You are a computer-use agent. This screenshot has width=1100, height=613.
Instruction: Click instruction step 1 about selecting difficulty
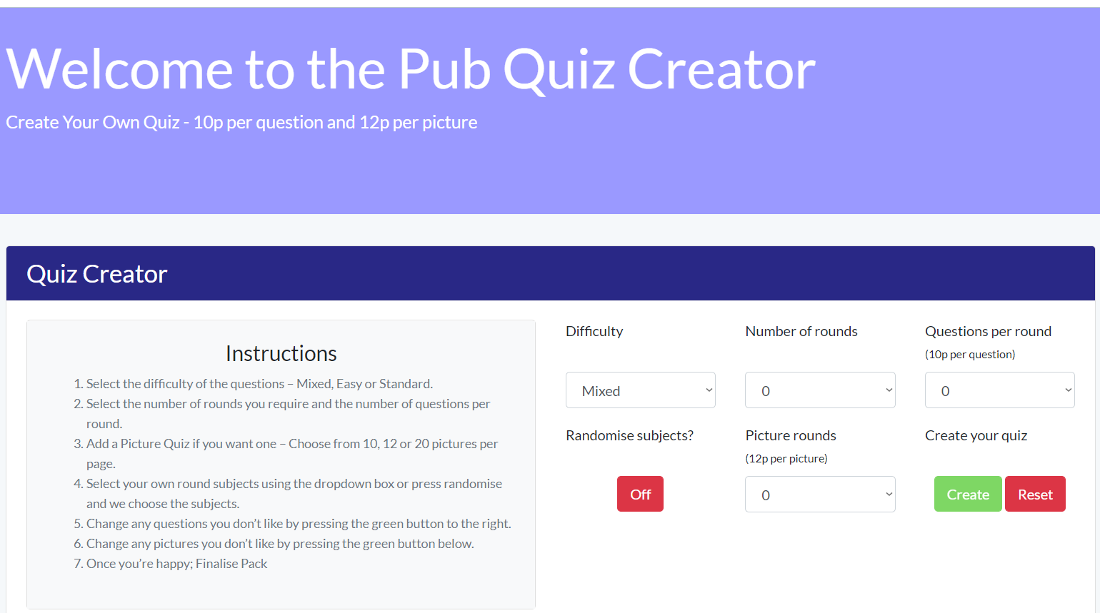click(259, 384)
